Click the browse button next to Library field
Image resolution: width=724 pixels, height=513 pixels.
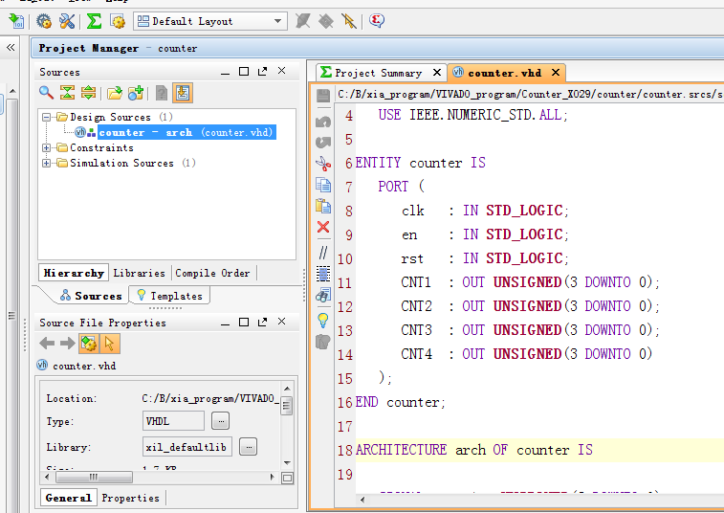[x=249, y=447]
